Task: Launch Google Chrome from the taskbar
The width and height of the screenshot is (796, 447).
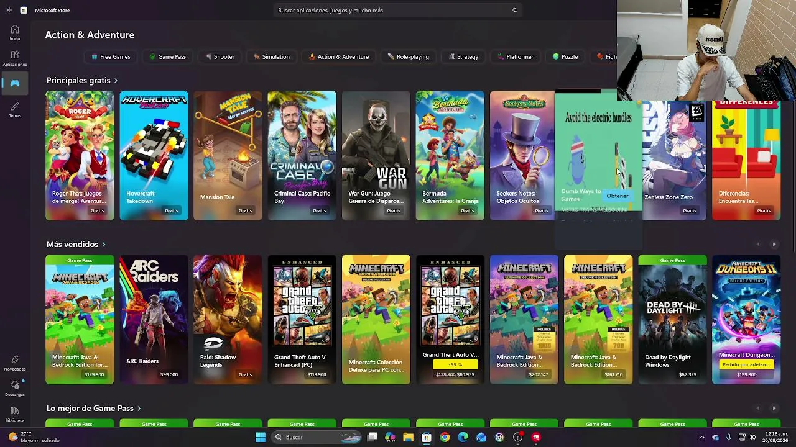Action: click(445, 437)
